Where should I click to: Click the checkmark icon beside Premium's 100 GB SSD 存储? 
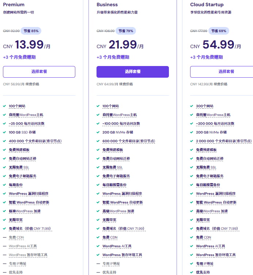point(4,132)
